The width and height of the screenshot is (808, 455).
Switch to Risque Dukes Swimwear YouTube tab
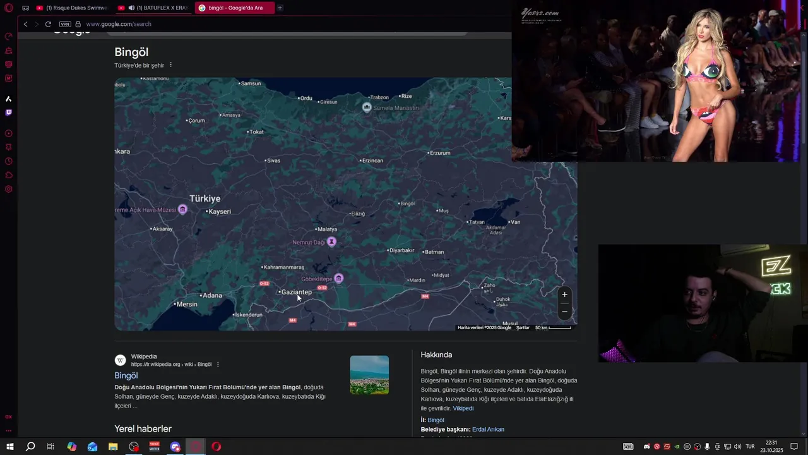click(x=71, y=8)
